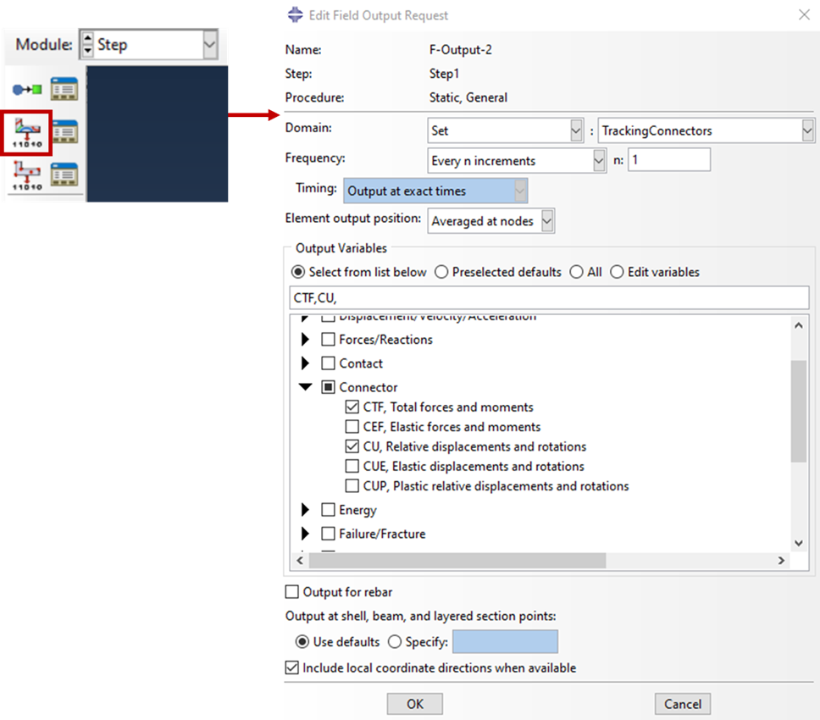Viewport: 820px width, 720px height.
Task: Toggle Output for rebar option
Action: click(x=291, y=592)
